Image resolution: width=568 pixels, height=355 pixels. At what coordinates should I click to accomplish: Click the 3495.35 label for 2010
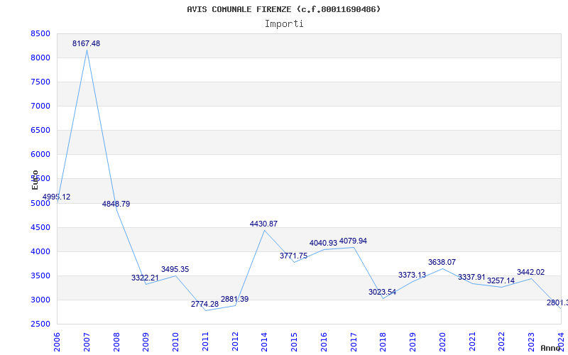[175, 270]
